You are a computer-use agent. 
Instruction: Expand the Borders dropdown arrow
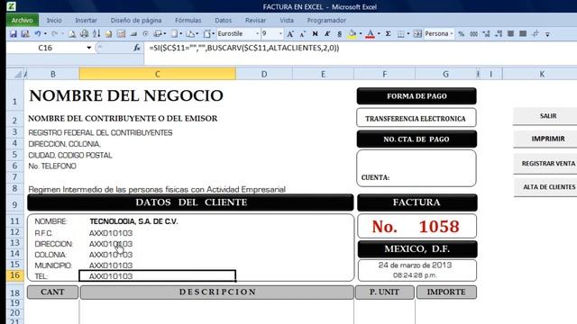tap(408, 34)
